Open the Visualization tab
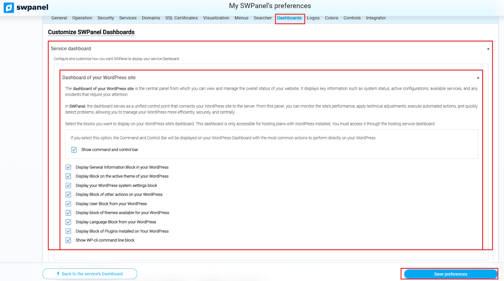 point(216,18)
